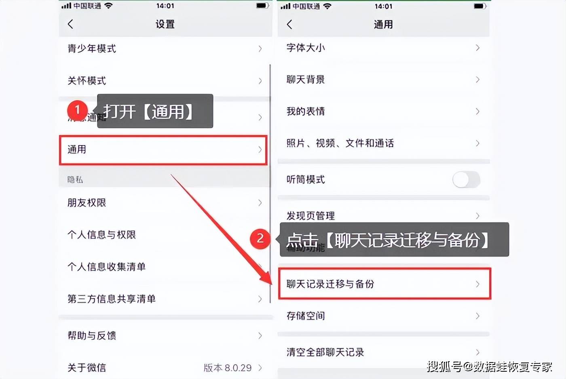Open 聊天背景 setting
Viewport: 566px width, 379px height.
[383, 79]
